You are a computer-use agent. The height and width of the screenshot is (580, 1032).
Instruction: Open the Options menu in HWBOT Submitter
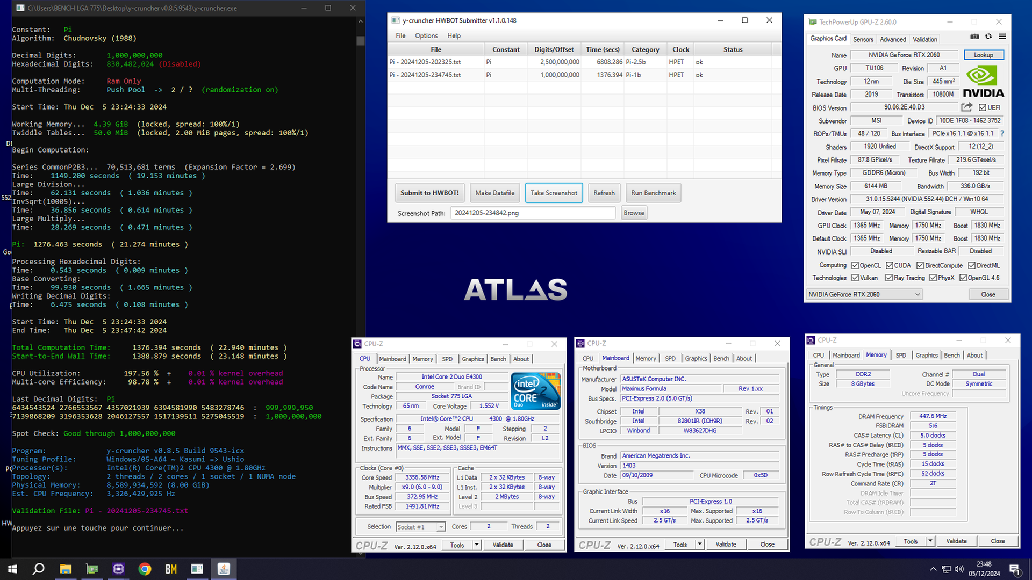pyautogui.click(x=426, y=35)
